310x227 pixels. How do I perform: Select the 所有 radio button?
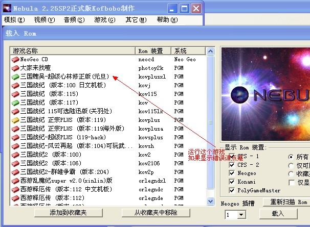pos(291,157)
